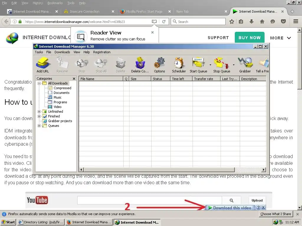Click the Windows Start button
The width and height of the screenshot is (302, 226).
coord(8,222)
